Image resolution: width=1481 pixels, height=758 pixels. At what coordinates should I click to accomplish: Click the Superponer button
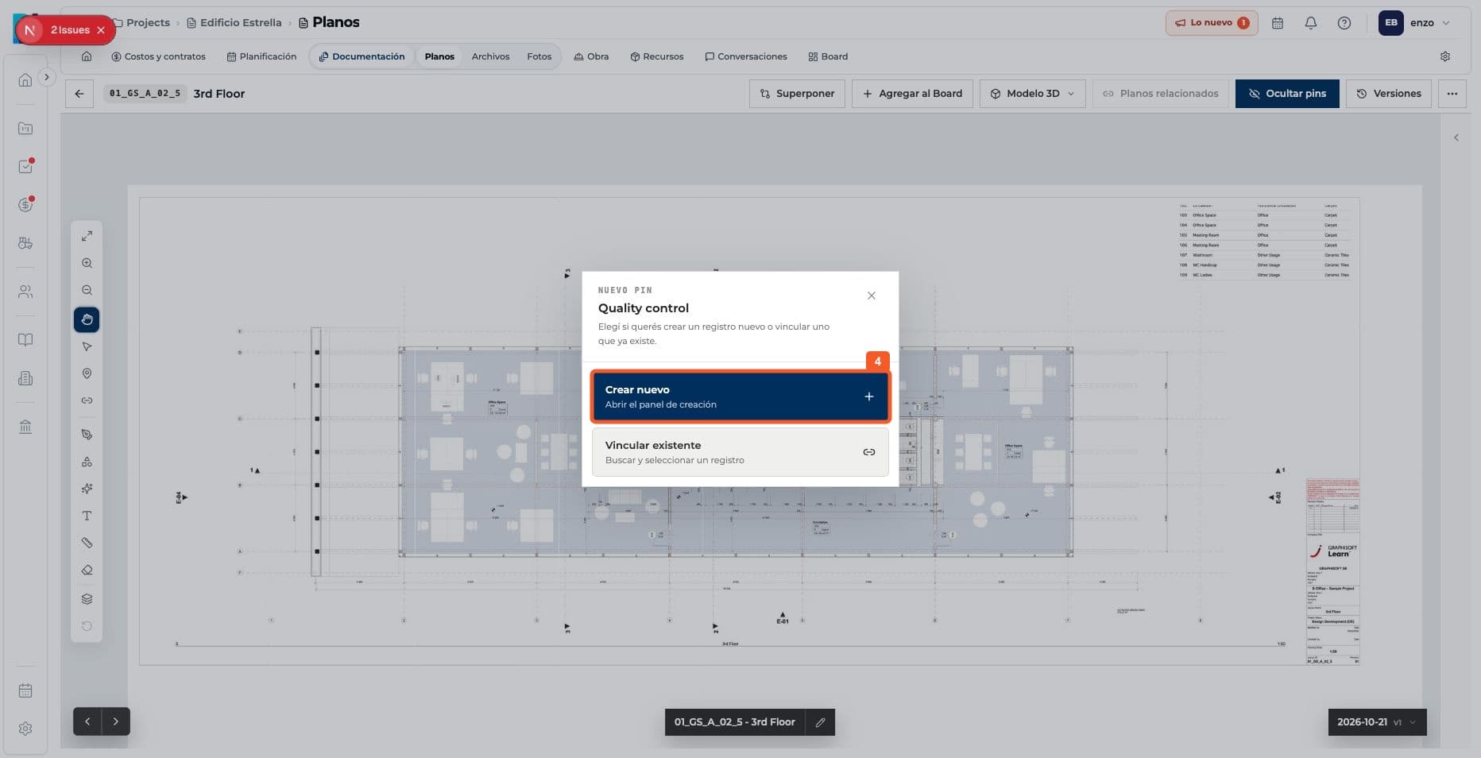797,94
